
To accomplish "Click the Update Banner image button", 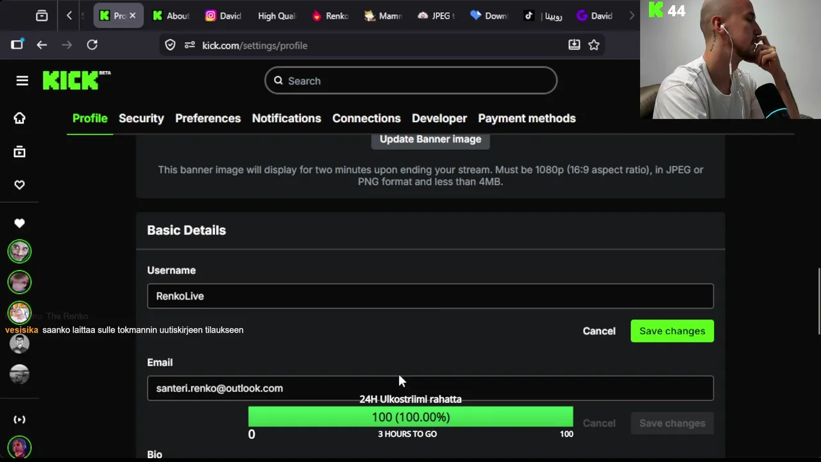I will 430,139.
